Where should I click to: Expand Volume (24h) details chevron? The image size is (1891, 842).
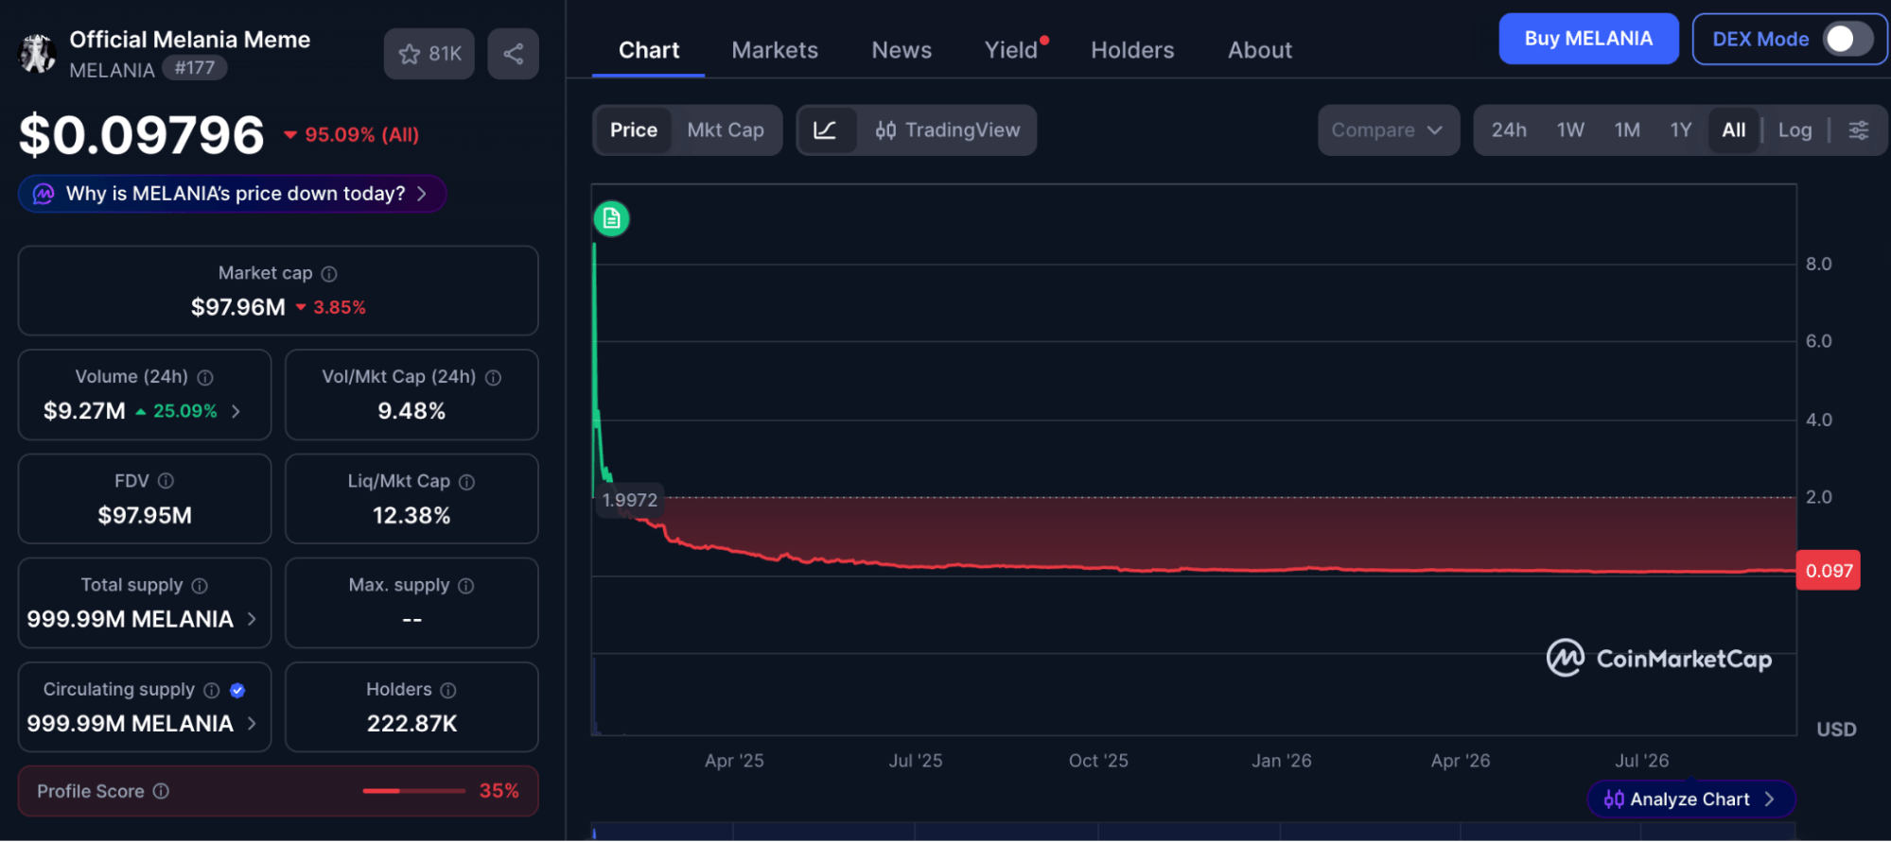tap(236, 411)
